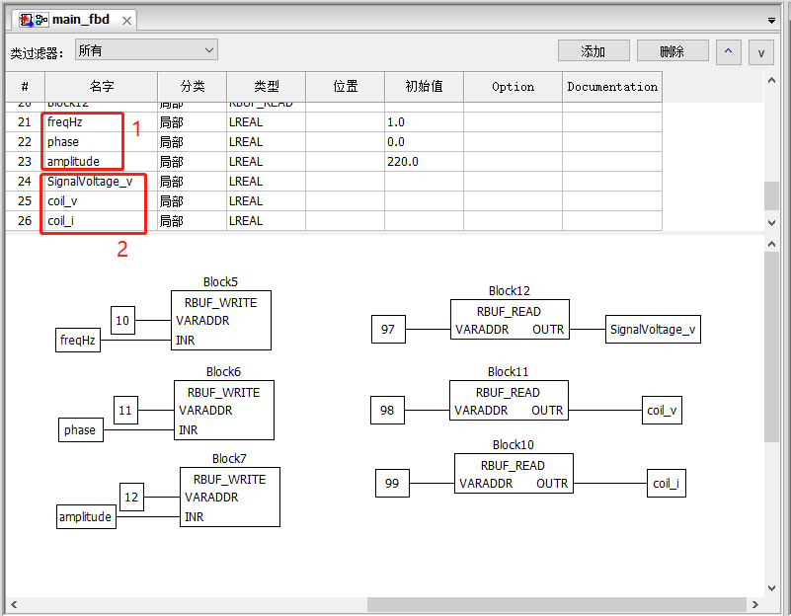
Task: Click the 添加 (Add) button
Action: click(x=593, y=51)
